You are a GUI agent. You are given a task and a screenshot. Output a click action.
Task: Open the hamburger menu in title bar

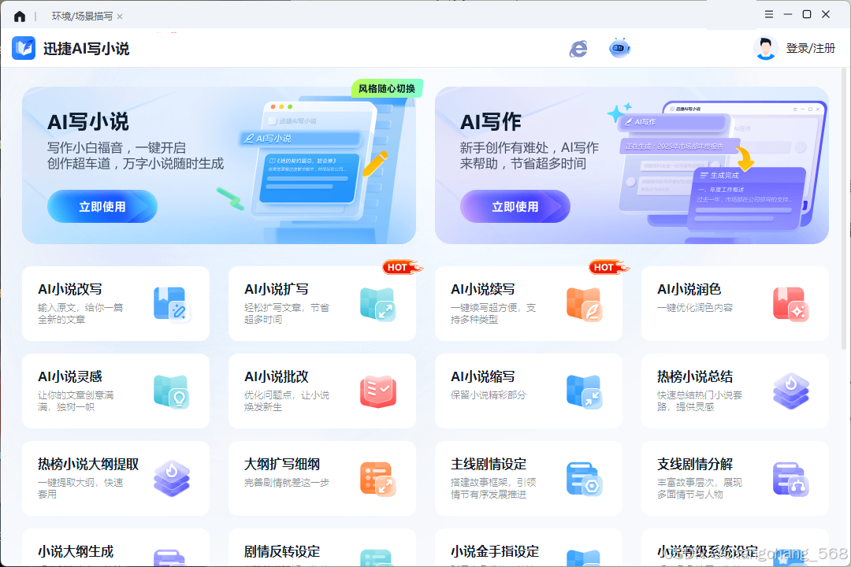pyautogui.click(x=769, y=15)
